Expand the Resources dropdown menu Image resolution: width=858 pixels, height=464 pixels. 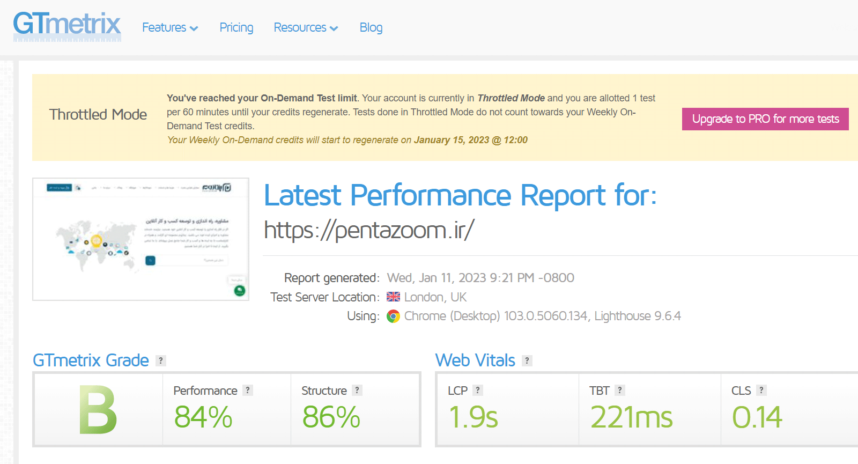coord(305,27)
